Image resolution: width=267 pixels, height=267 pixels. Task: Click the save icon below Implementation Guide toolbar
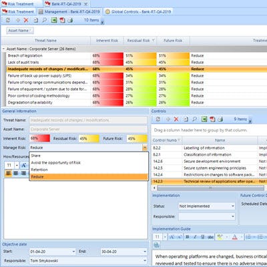click(156, 245)
